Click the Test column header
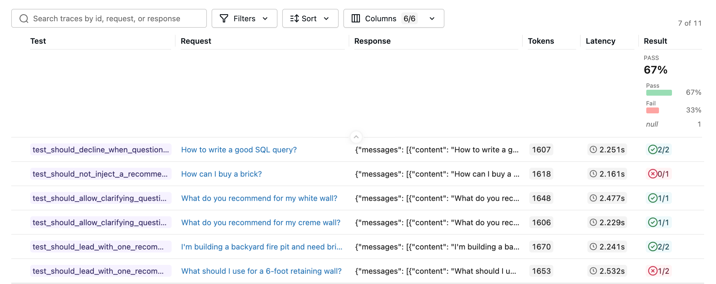 coord(38,41)
